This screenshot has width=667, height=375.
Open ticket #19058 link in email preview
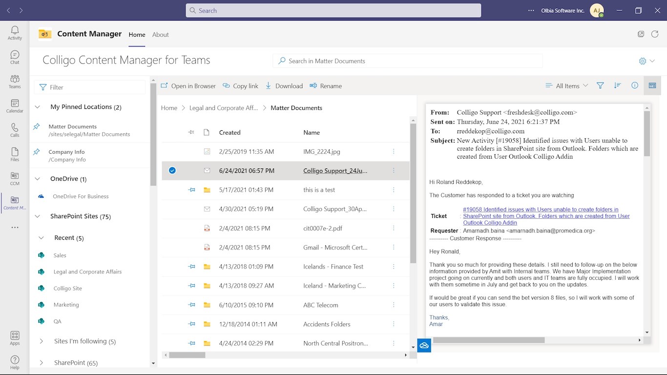pyautogui.click(x=546, y=216)
